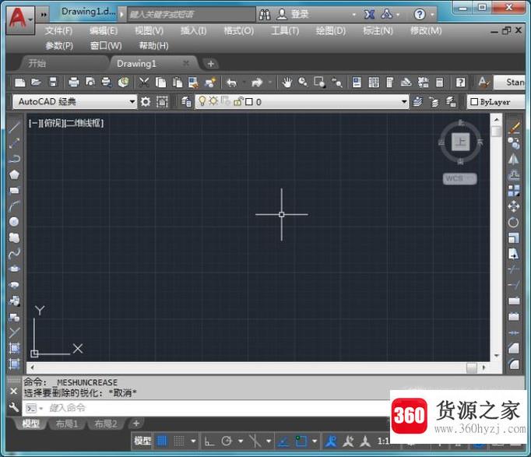Open the Properties palette icon

pyautogui.click(x=357, y=83)
